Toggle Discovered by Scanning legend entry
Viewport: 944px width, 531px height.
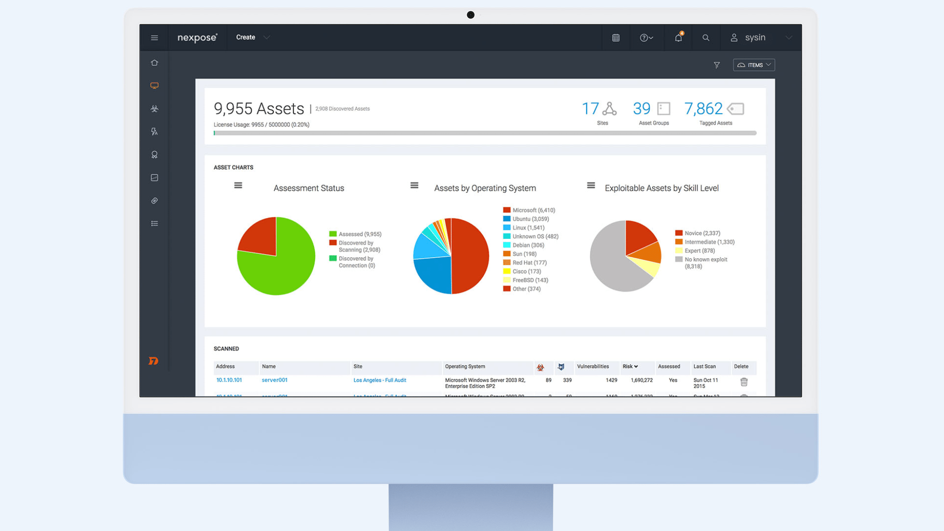point(355,246)
